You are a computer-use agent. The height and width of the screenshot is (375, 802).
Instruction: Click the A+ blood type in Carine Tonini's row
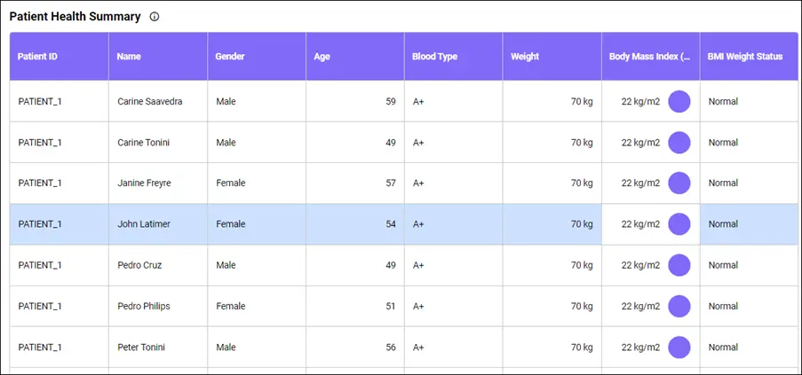418,143
